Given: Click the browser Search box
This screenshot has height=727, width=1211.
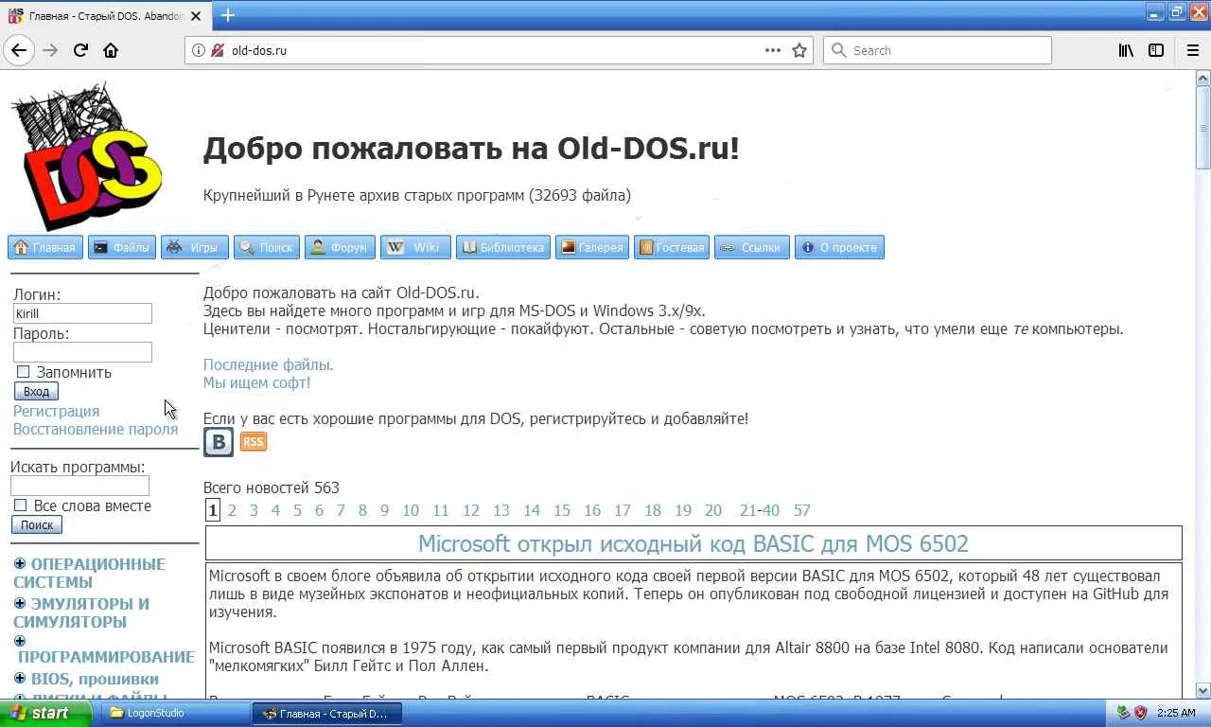Looking at the screenshot, I should point(938,50).
